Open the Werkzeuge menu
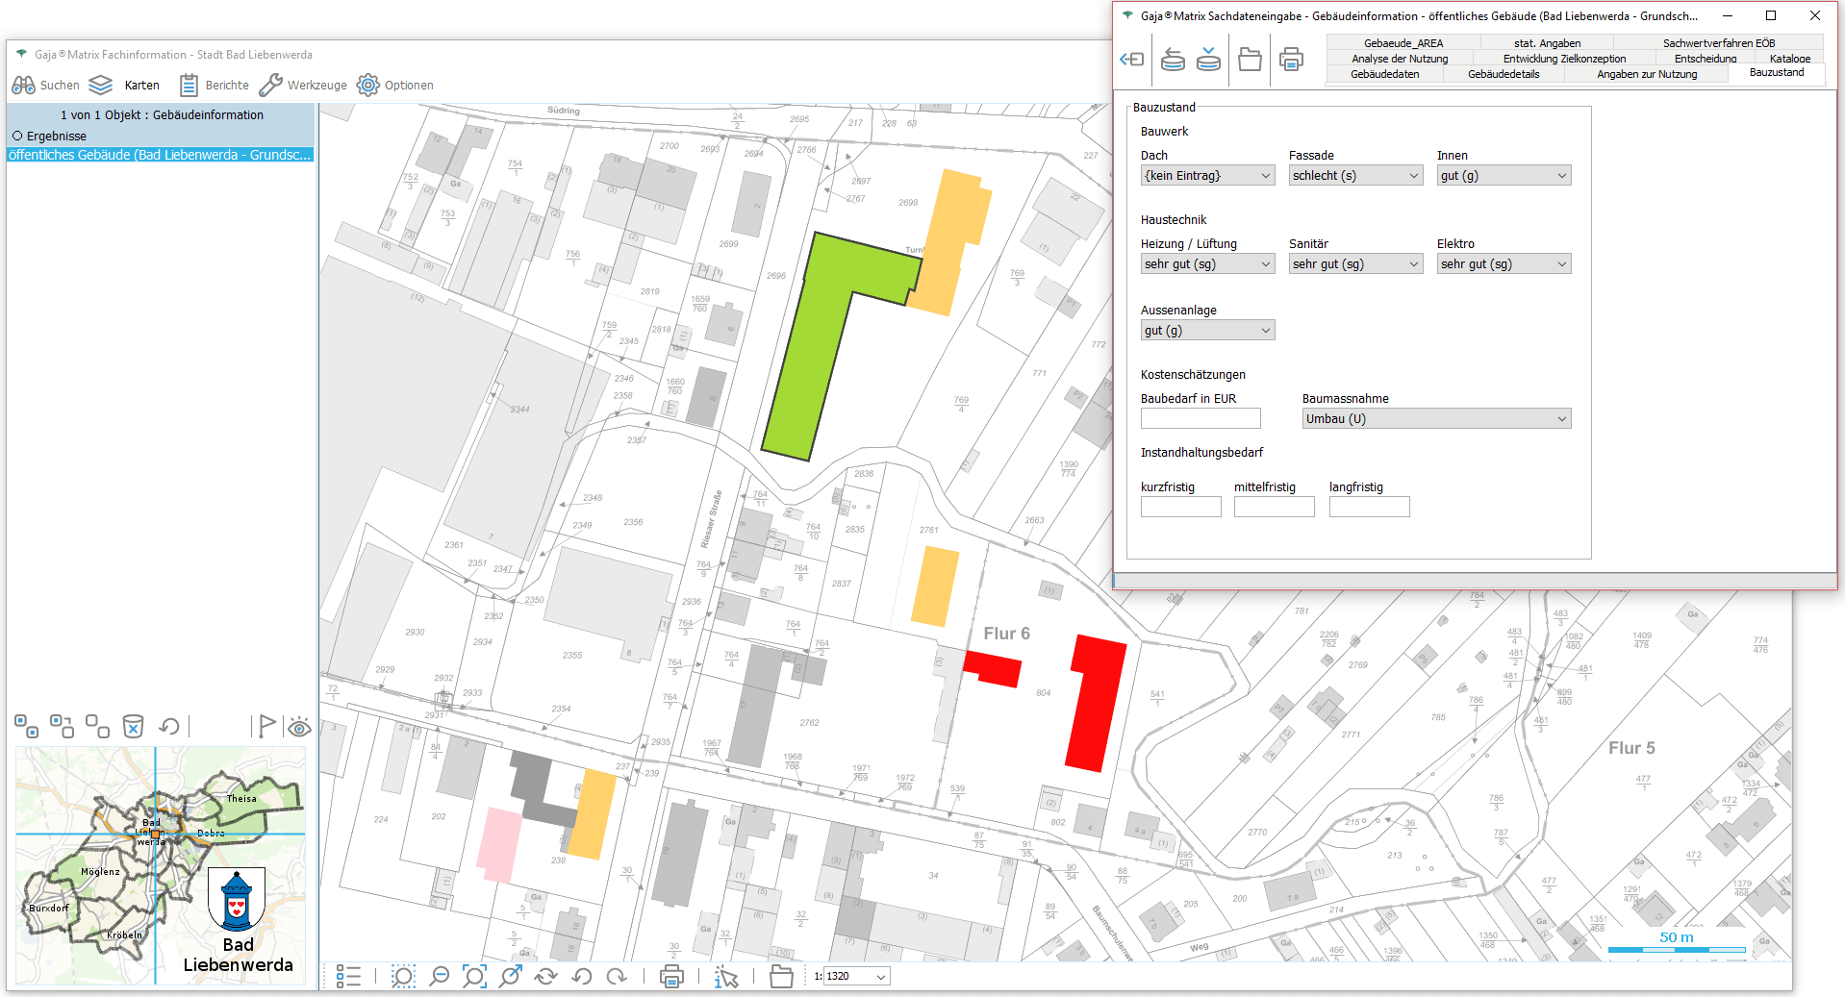This screenshot has height=997, width=1845. coord(303,86)
